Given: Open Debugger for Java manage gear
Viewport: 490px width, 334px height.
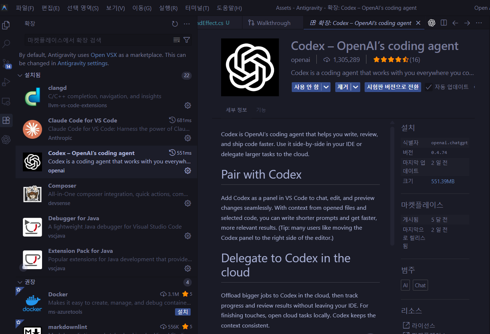Looking at the screenshot, I should point(188,236).
